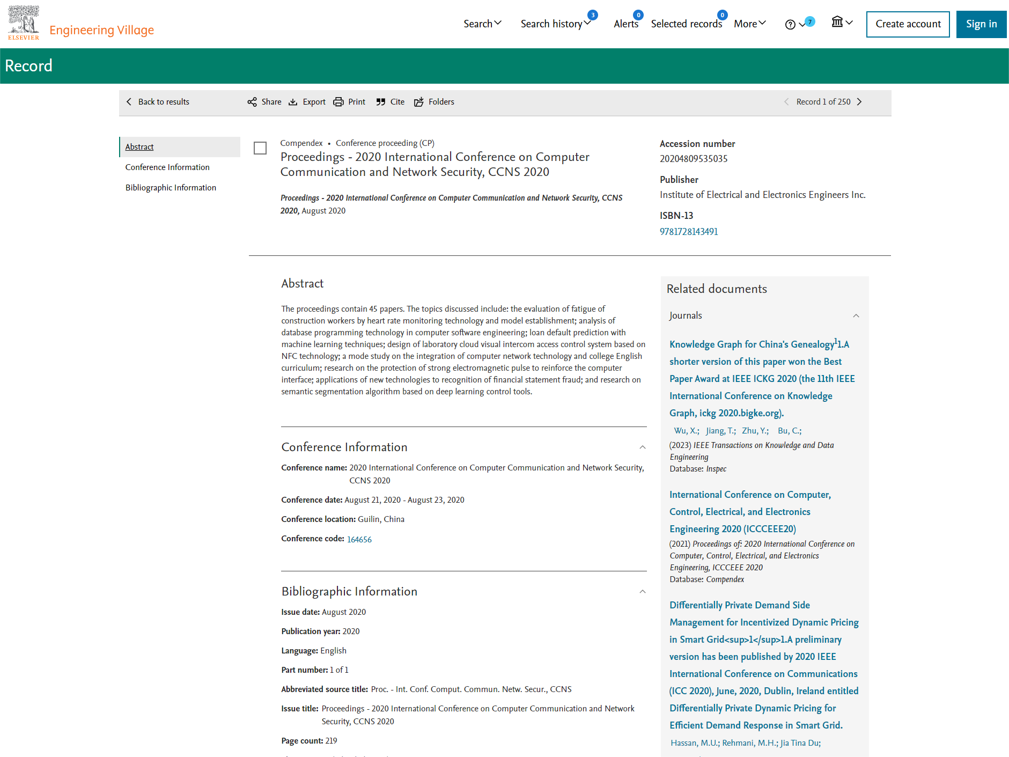
Task: Click the Elsevier tree logo
Action: click(x=24, y=23)
